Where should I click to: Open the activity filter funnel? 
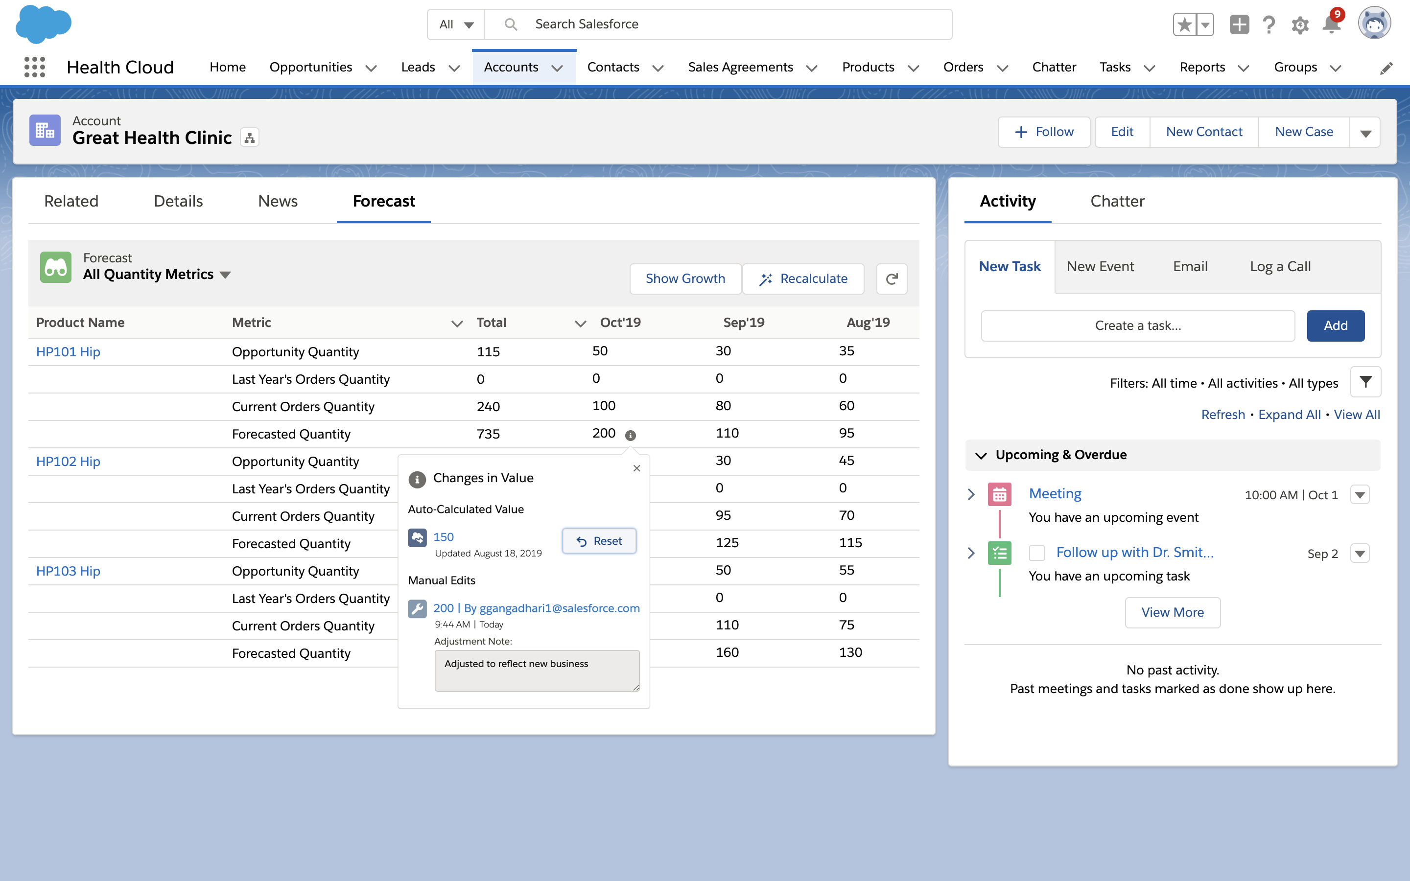pyautogui.click(x=1365, y=382)
